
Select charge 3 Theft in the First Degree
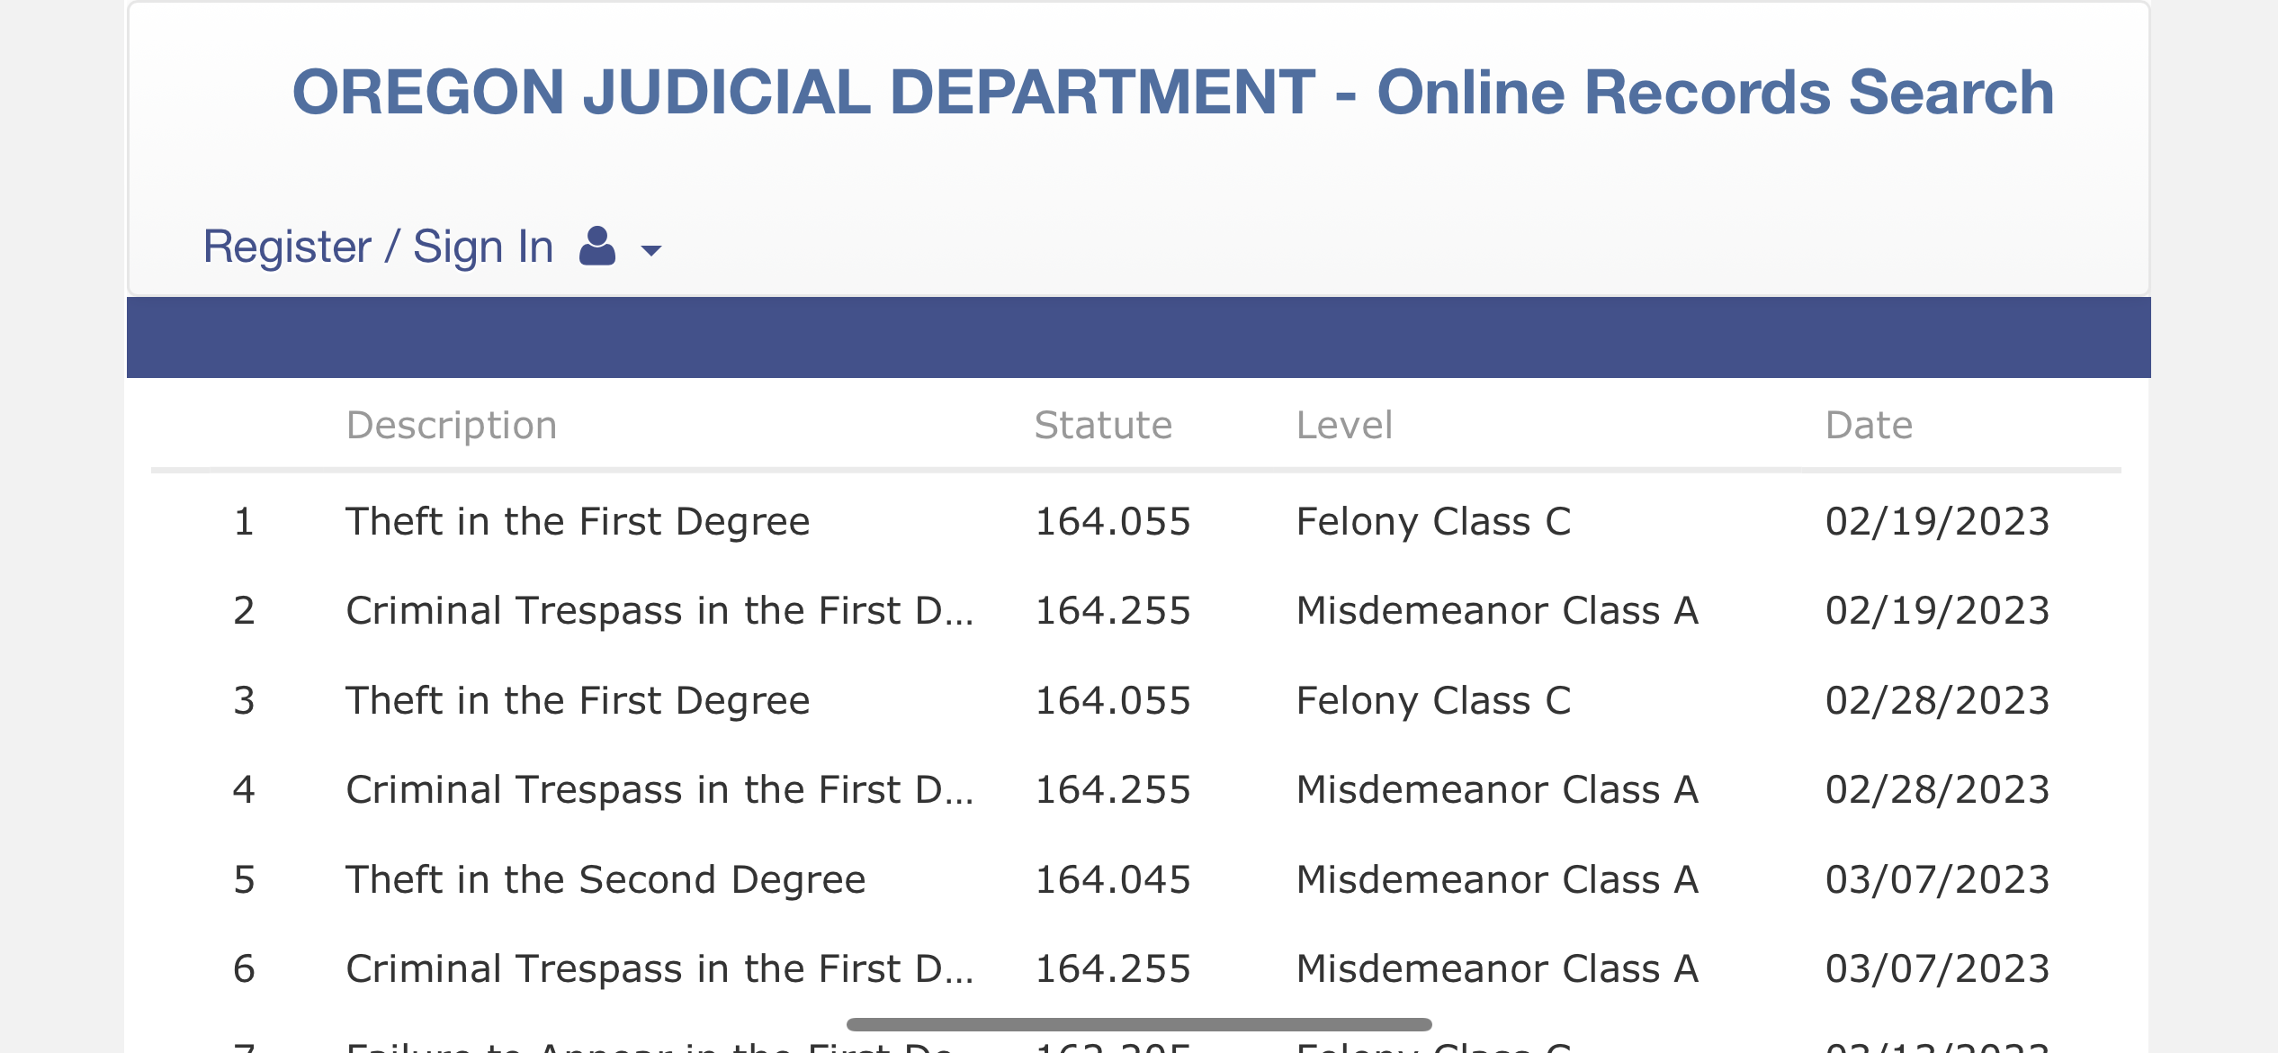(x=1135, y=700)
